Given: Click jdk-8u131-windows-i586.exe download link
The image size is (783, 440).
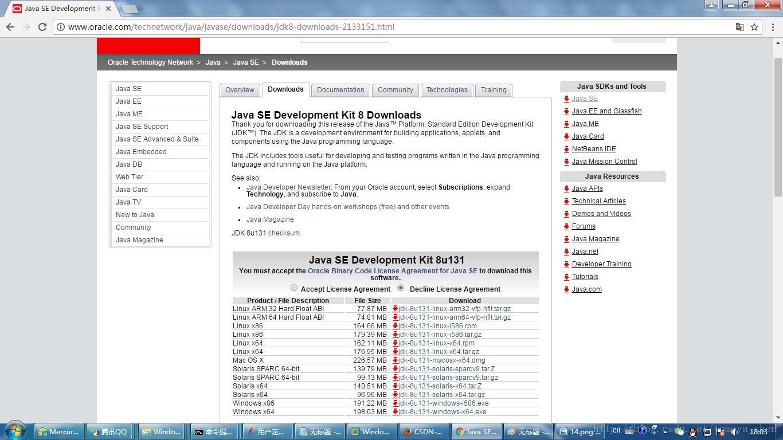Looking at the screenshot, I should click(x=444, y=403).
